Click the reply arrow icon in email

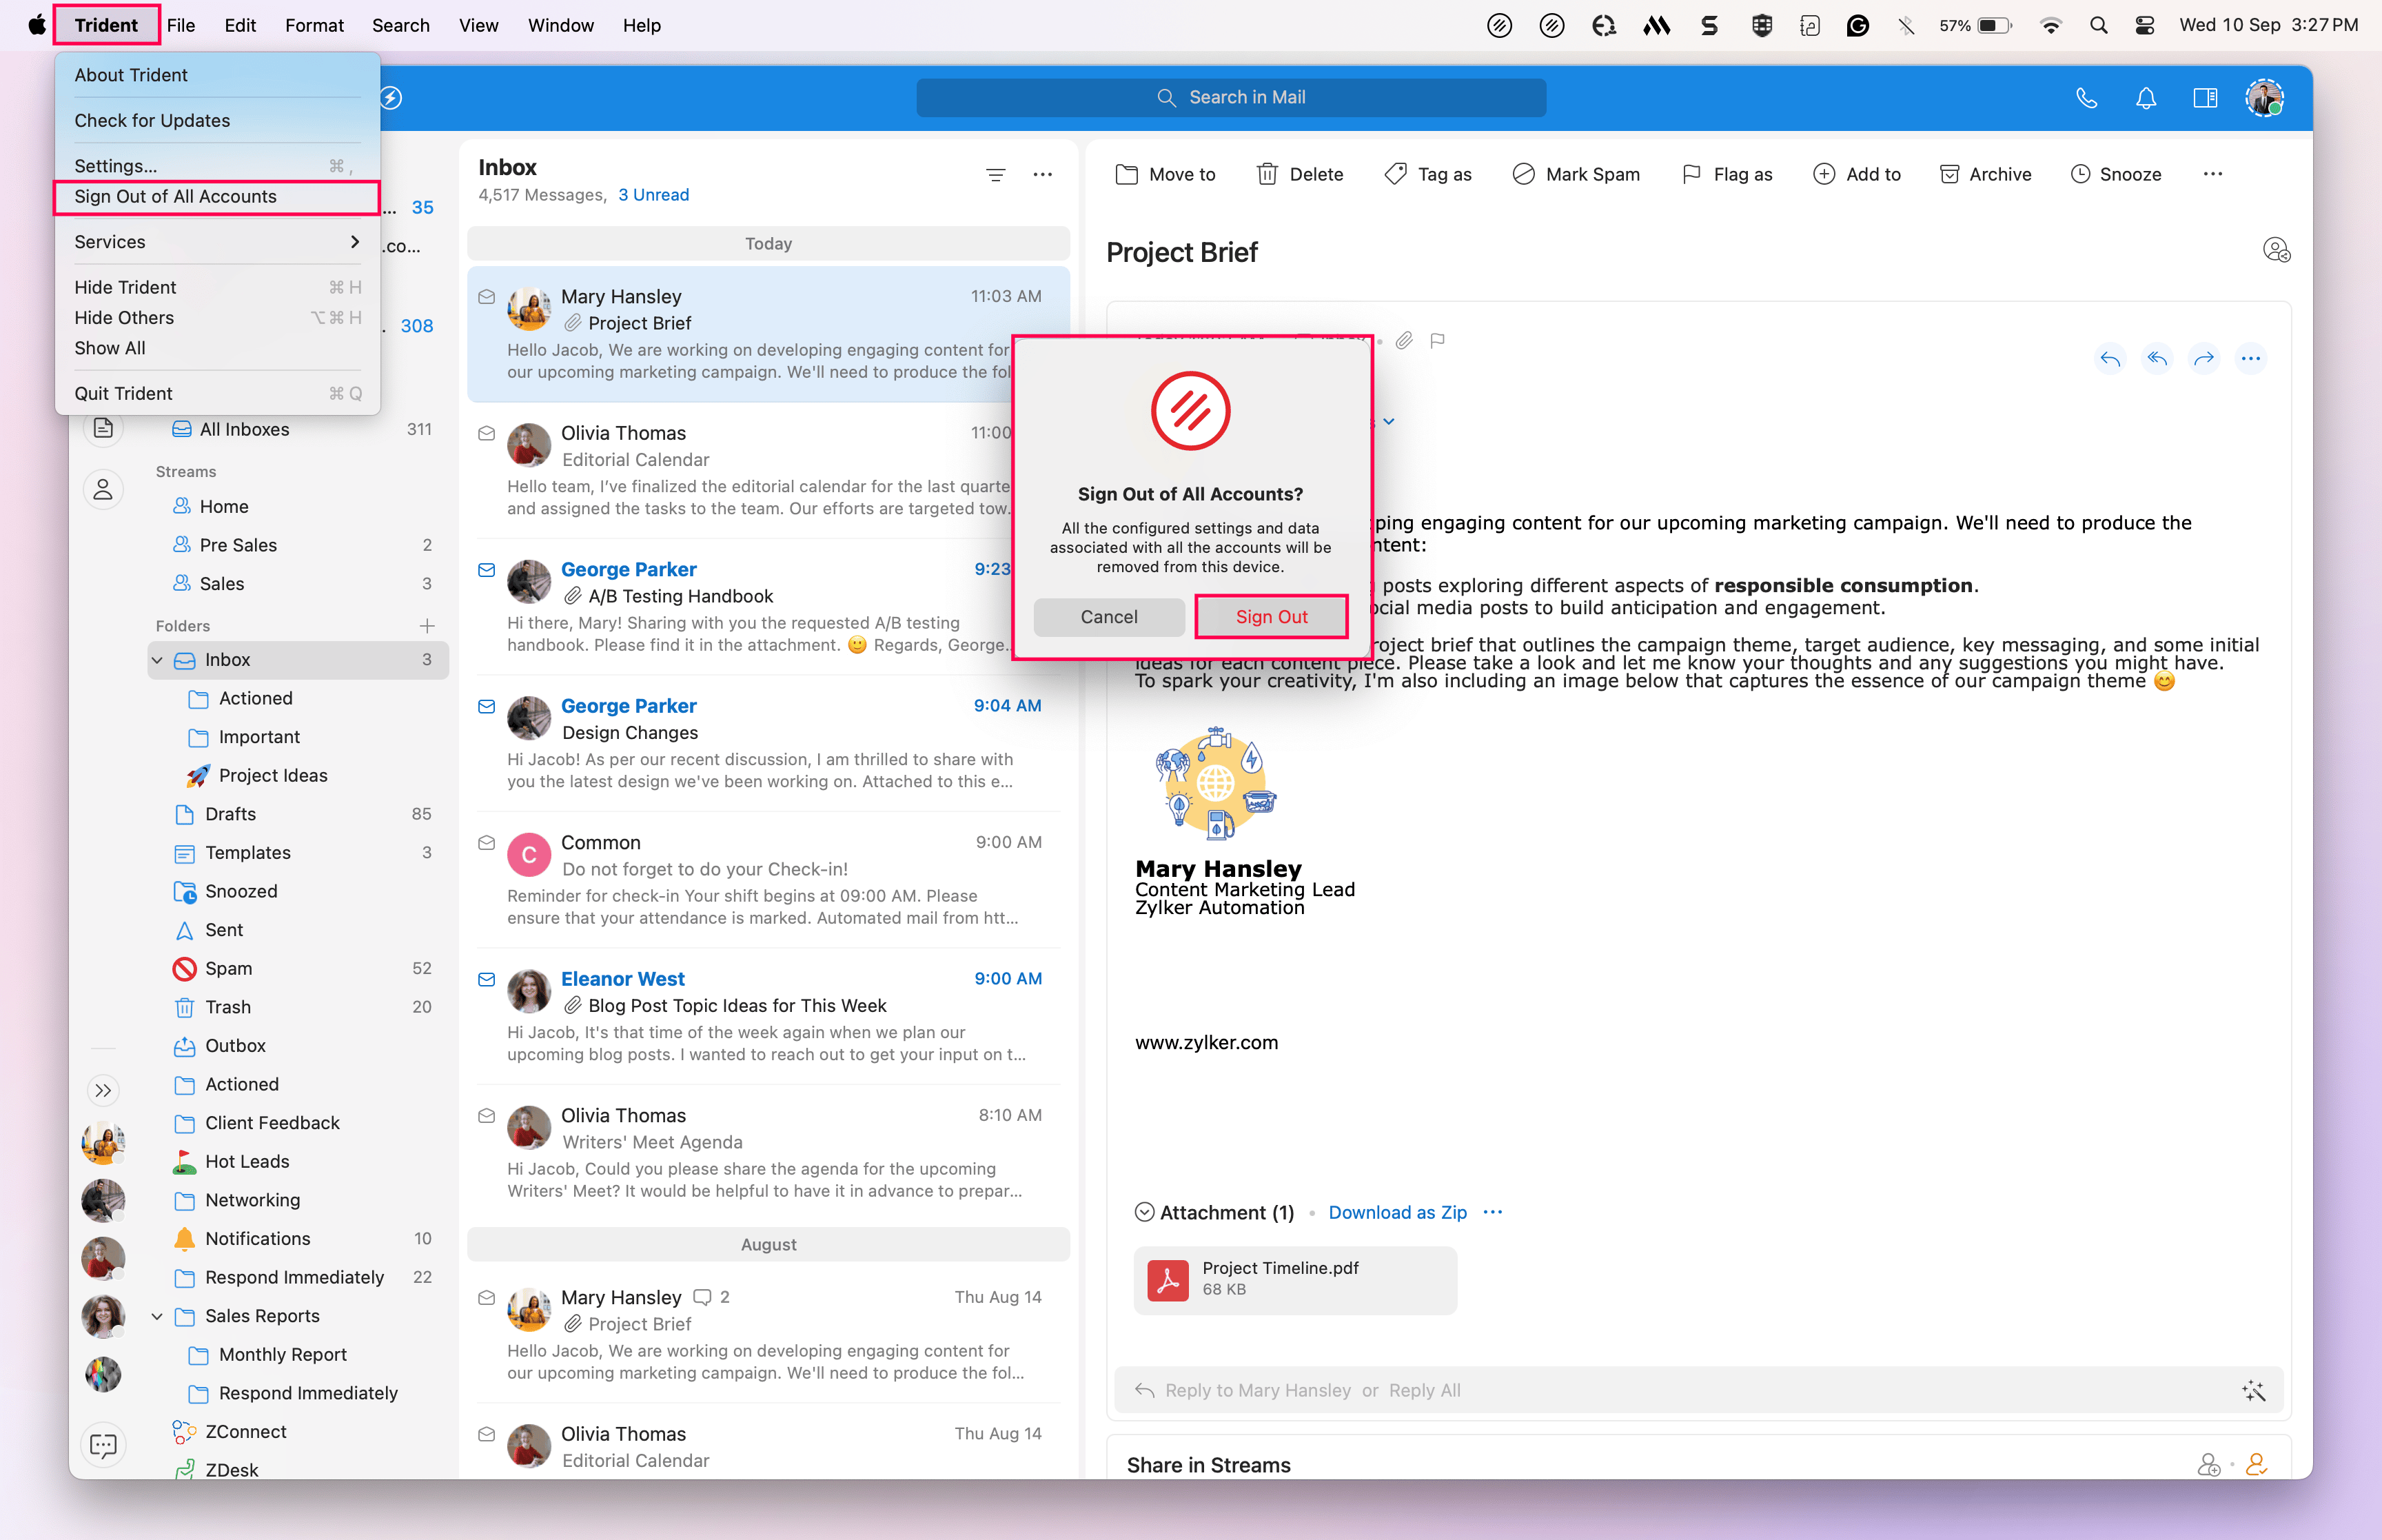pos(2109,359)
